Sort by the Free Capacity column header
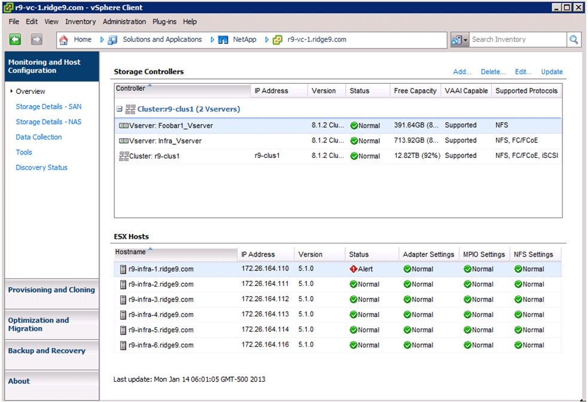Screen dimensions: 588x402 pyautogui.click(x=415, y=91)
